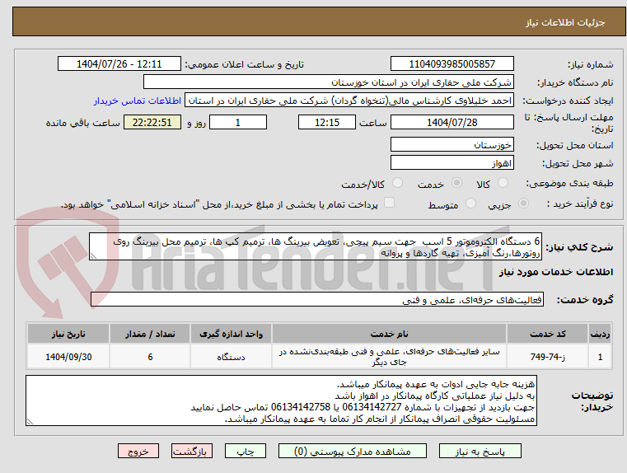
Task: Click the شرح کلی نیاز description textarea
Action: click(x=315, y=246)
